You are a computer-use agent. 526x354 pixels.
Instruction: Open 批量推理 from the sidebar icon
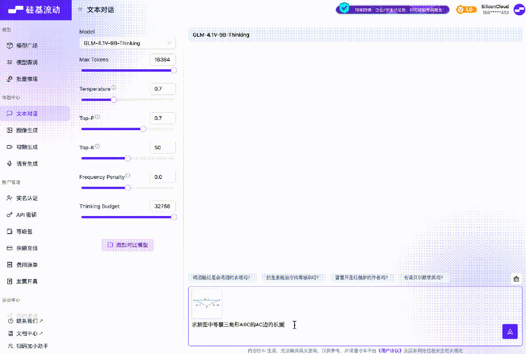[10, 79]
